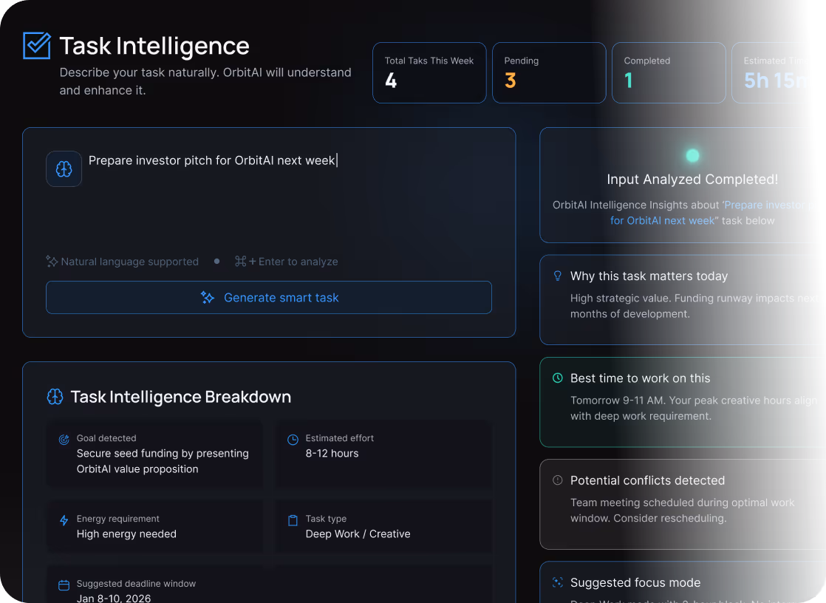Click the brain icon in Task Intelligence Breakdown
The width and height of the screenshot is (826, 603).
pyautogui.click(x=55, y=397)
